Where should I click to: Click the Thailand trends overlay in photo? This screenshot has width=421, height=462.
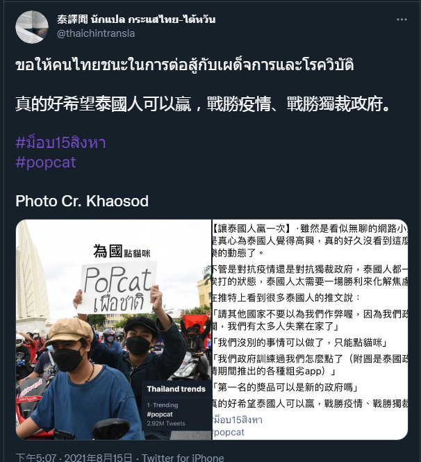[x=176, y=389]
